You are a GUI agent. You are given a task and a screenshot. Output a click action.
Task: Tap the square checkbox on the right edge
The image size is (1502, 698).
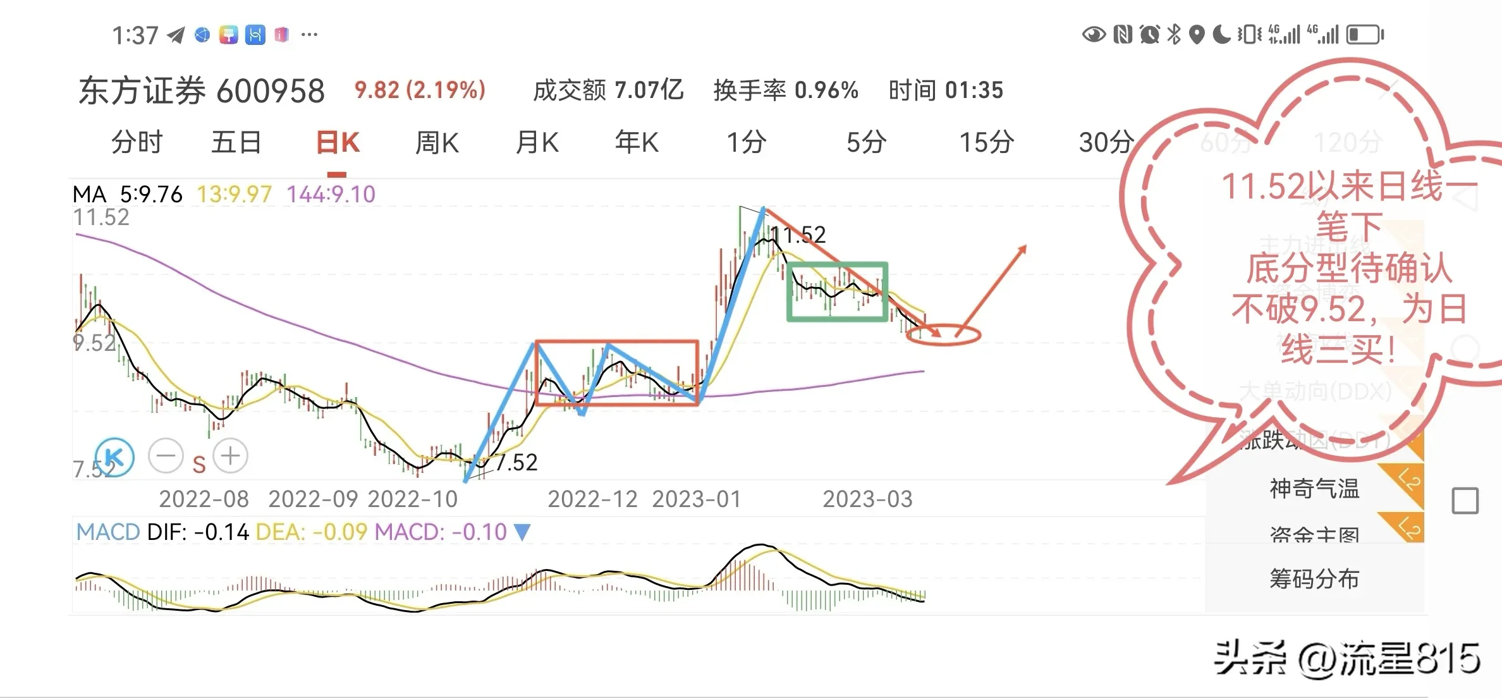point(1465,501)
